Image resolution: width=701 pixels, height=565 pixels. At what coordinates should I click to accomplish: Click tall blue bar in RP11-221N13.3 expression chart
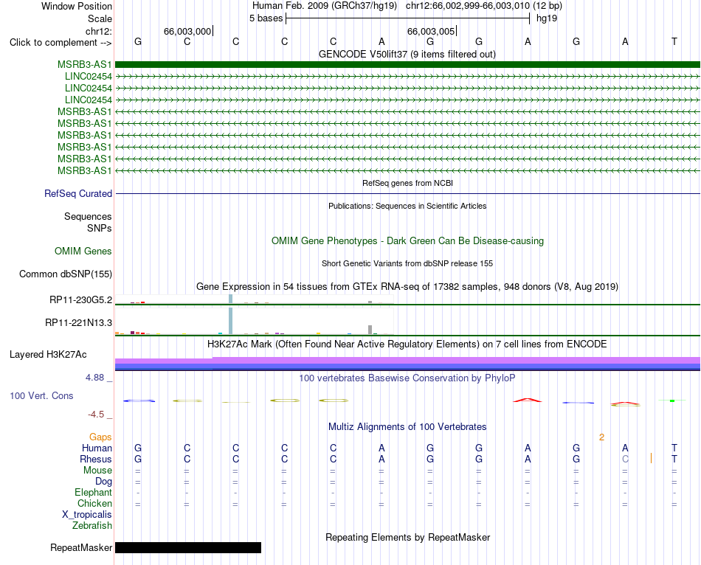[231, 322]
